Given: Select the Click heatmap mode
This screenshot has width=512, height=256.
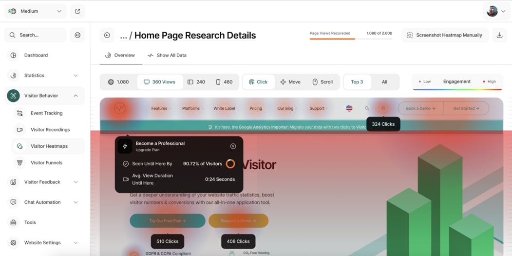Looking at the screenshot, I should (258, 82).
